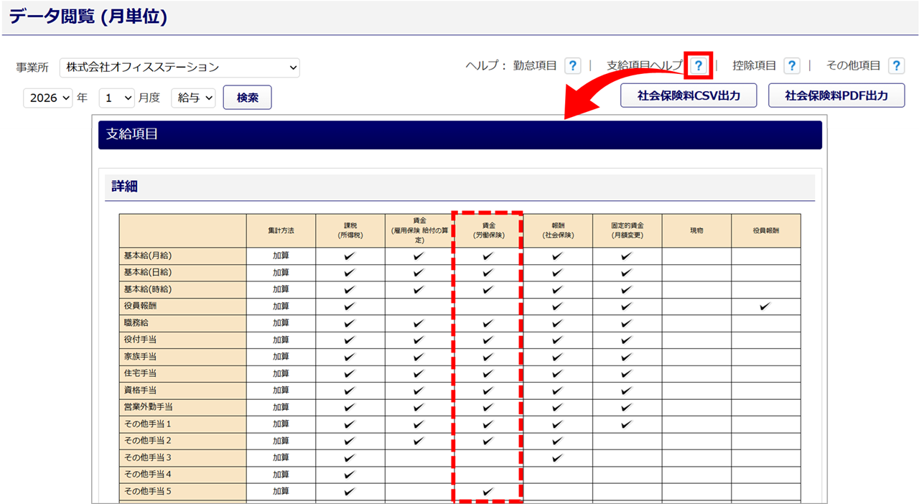Image resolution: width=919 pixels, height=504 pixels.
Task: Click the その他項目 help question mark
Action: coord(896,66)
